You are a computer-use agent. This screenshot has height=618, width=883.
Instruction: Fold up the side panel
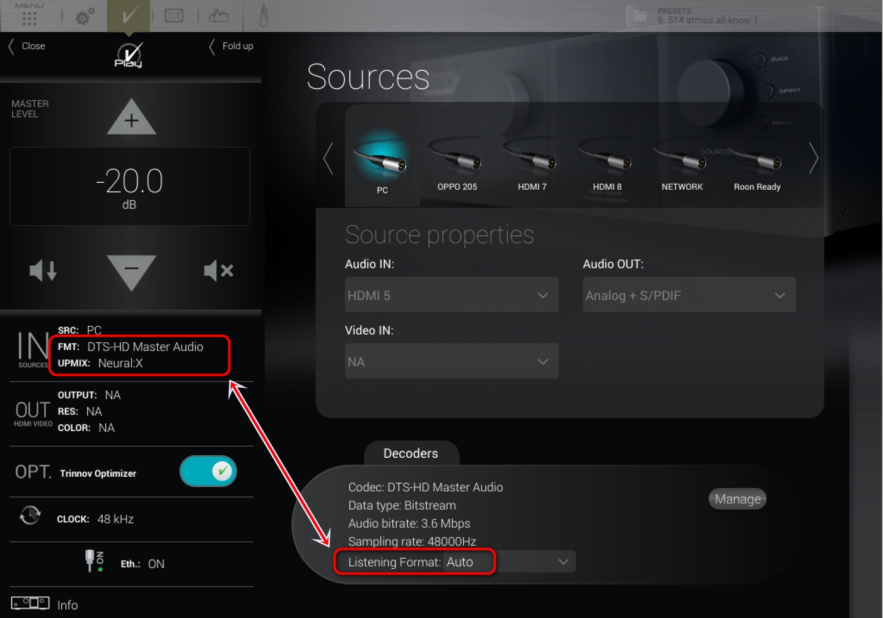231,46
